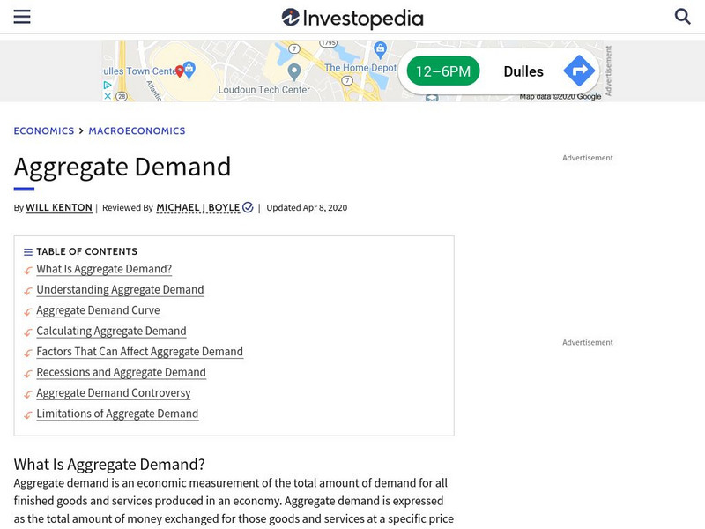Jump to Calculating Aggregate Demand section
Viewport: 705px width, 529px height.
(111, 331)
